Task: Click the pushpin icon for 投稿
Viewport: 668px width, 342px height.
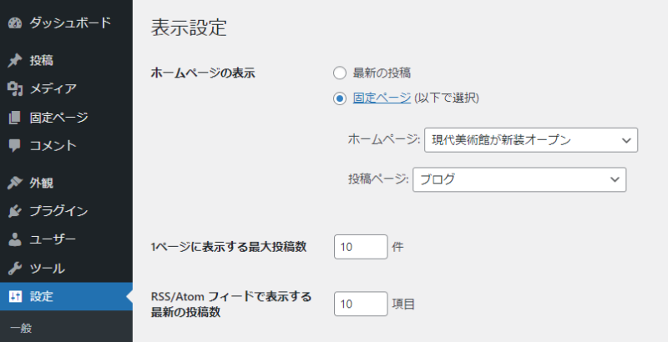Action: [x=14, y=60]
